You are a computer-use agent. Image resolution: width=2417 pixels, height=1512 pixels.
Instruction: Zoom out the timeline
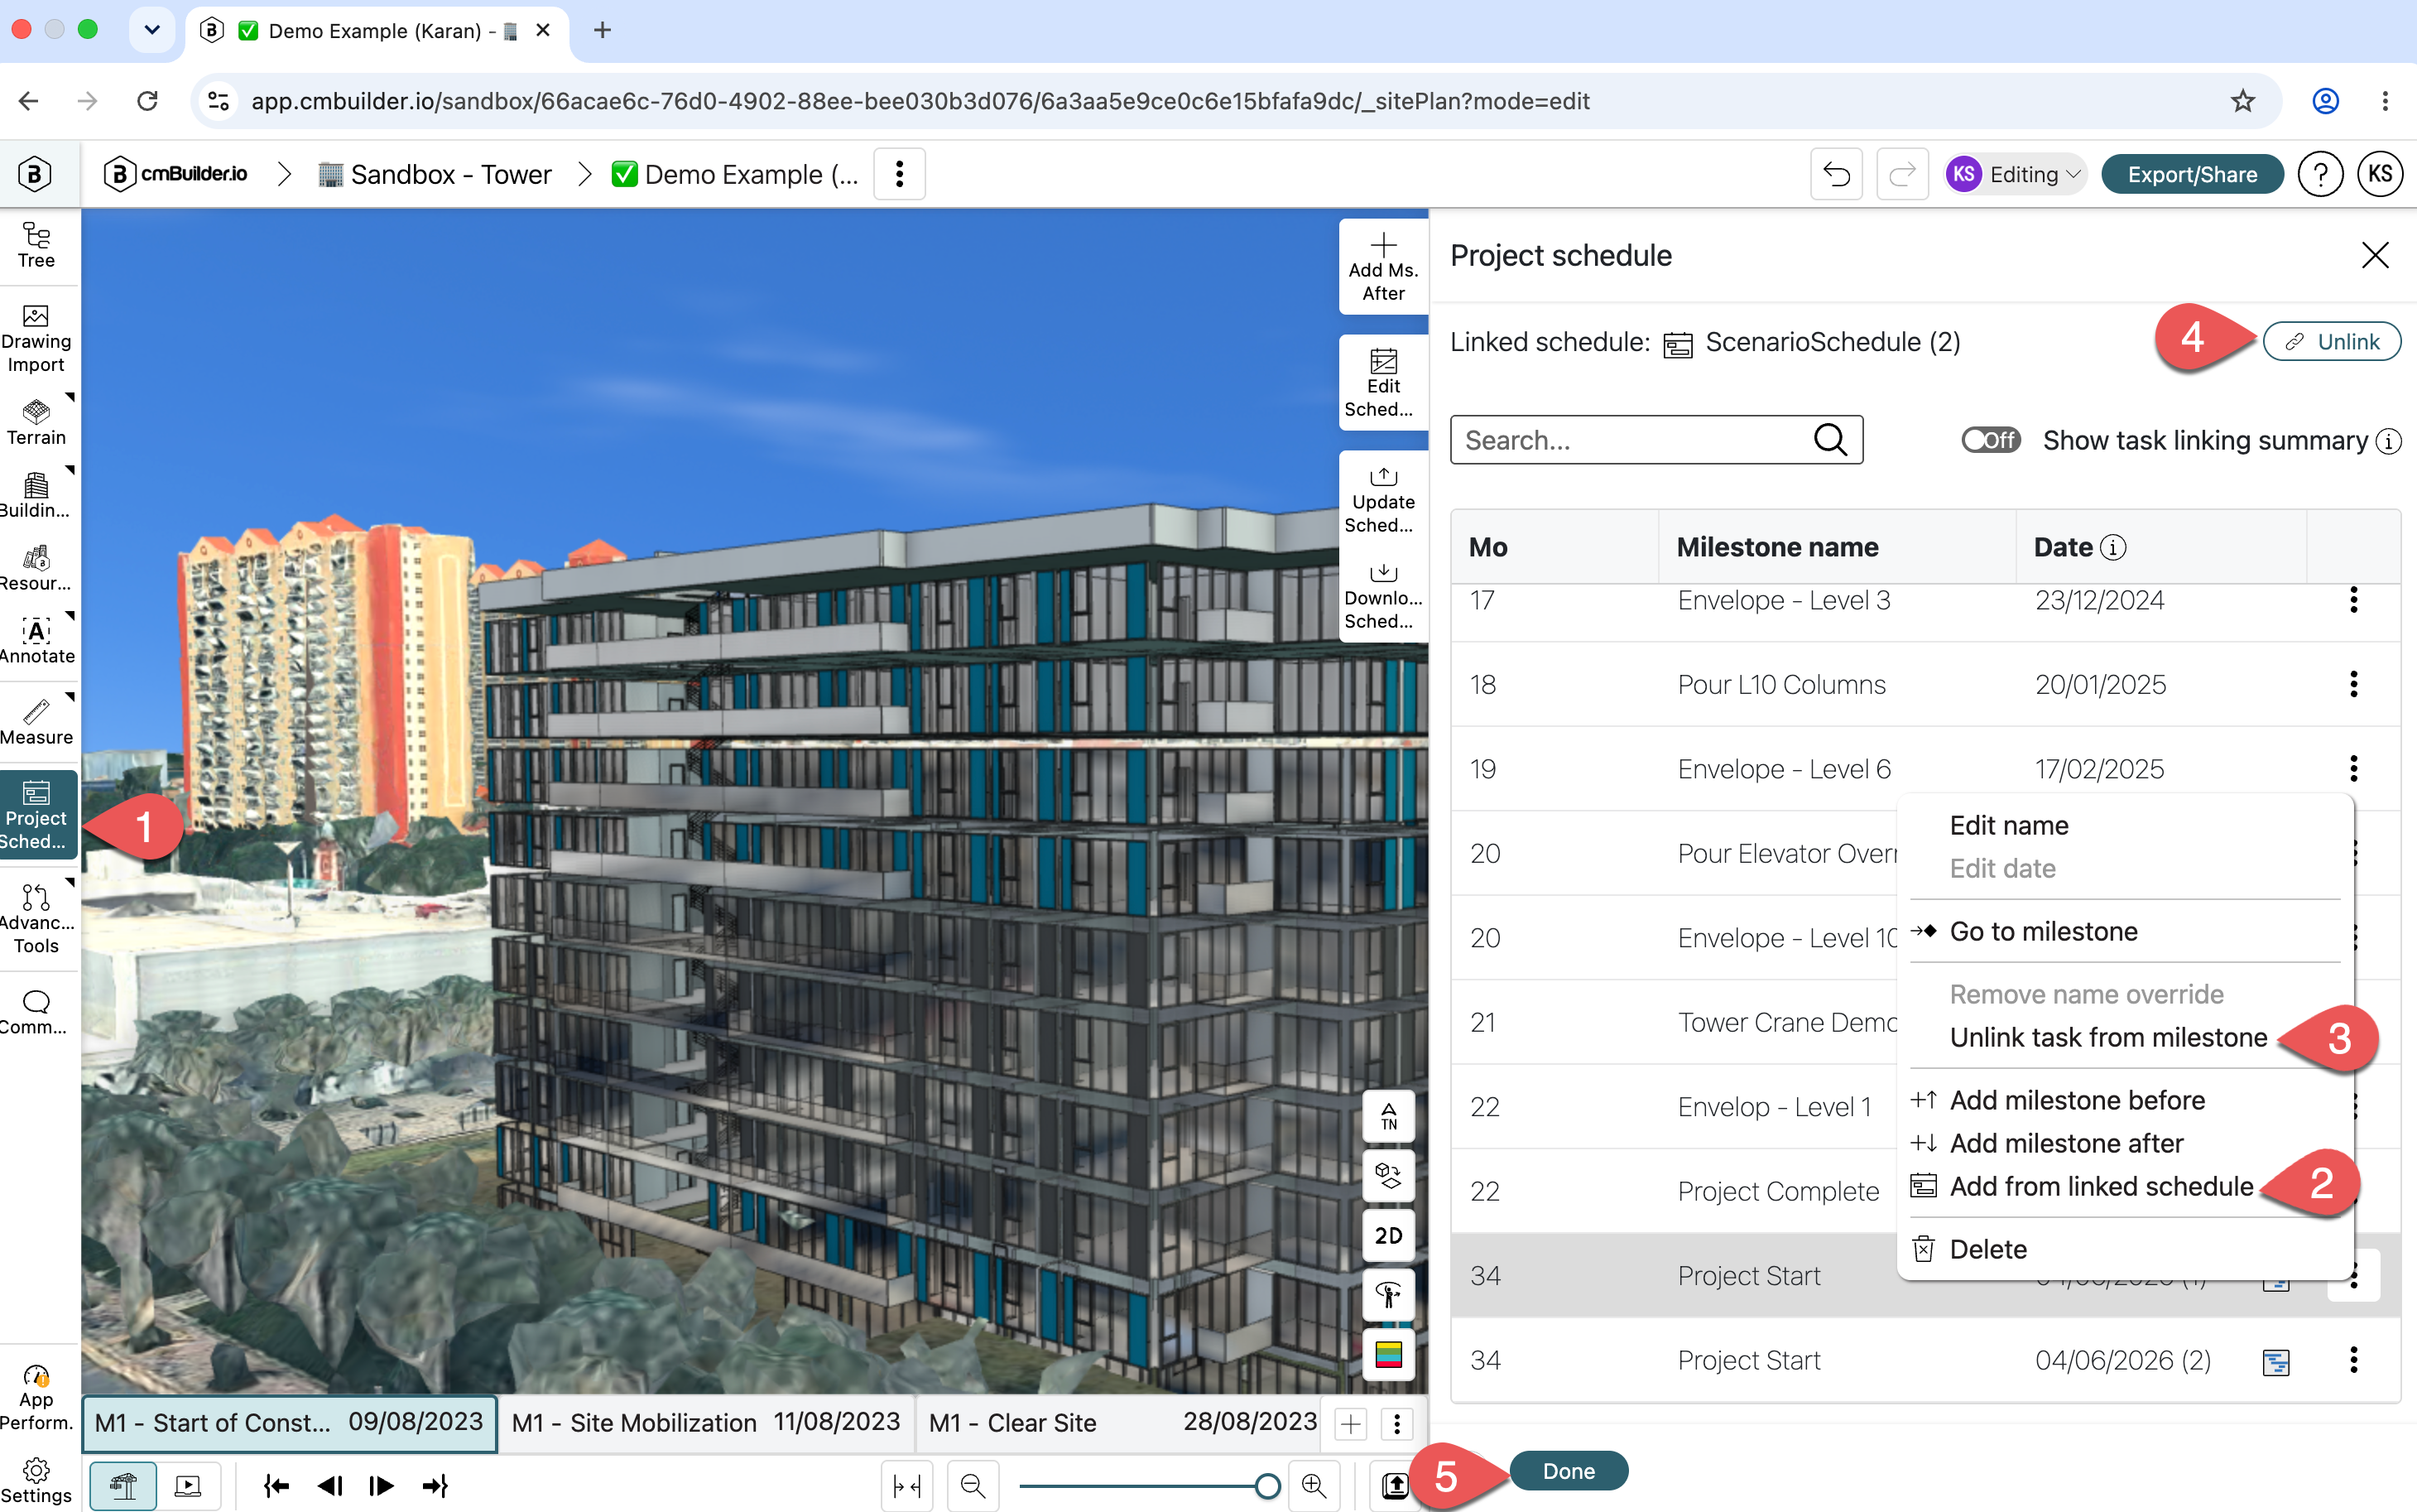[x=973, y=1486]
